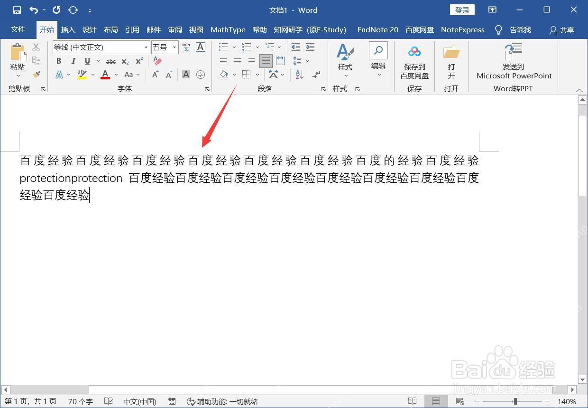Click the character border A icon
Image resolution: width=588 pixels, height=408 pixels.
click(x=201, y=47)
